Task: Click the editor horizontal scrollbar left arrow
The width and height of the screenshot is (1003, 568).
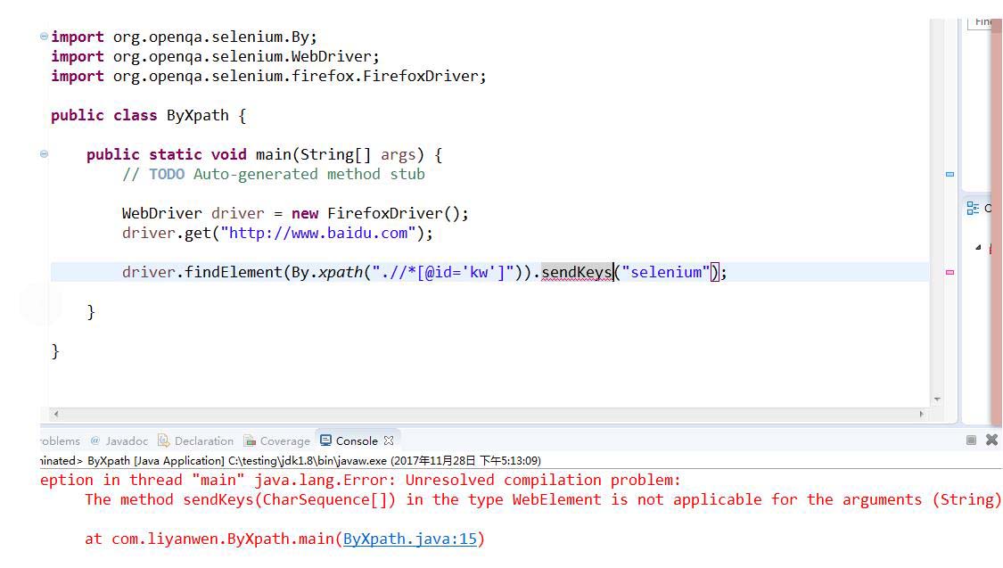Action: click(56, 414)
